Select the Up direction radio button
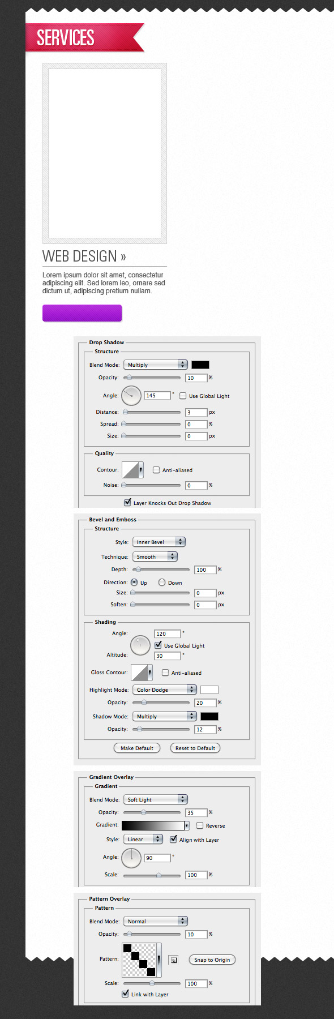This screenshot has width=334, height=1019. point(134,582)
